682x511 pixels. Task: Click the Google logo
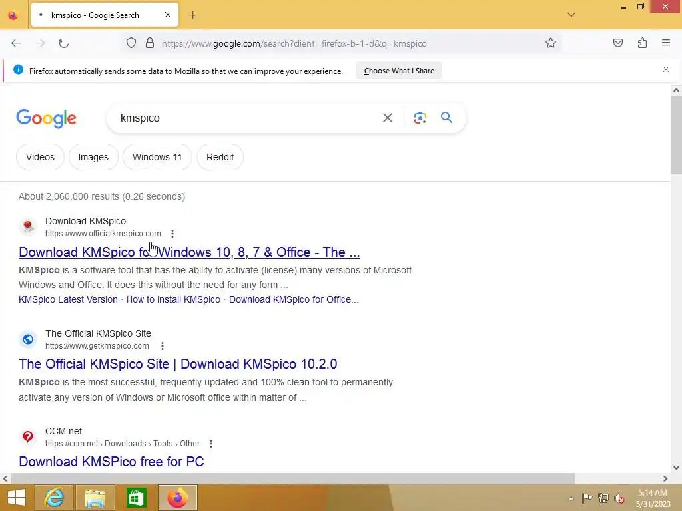pos(46,118)
